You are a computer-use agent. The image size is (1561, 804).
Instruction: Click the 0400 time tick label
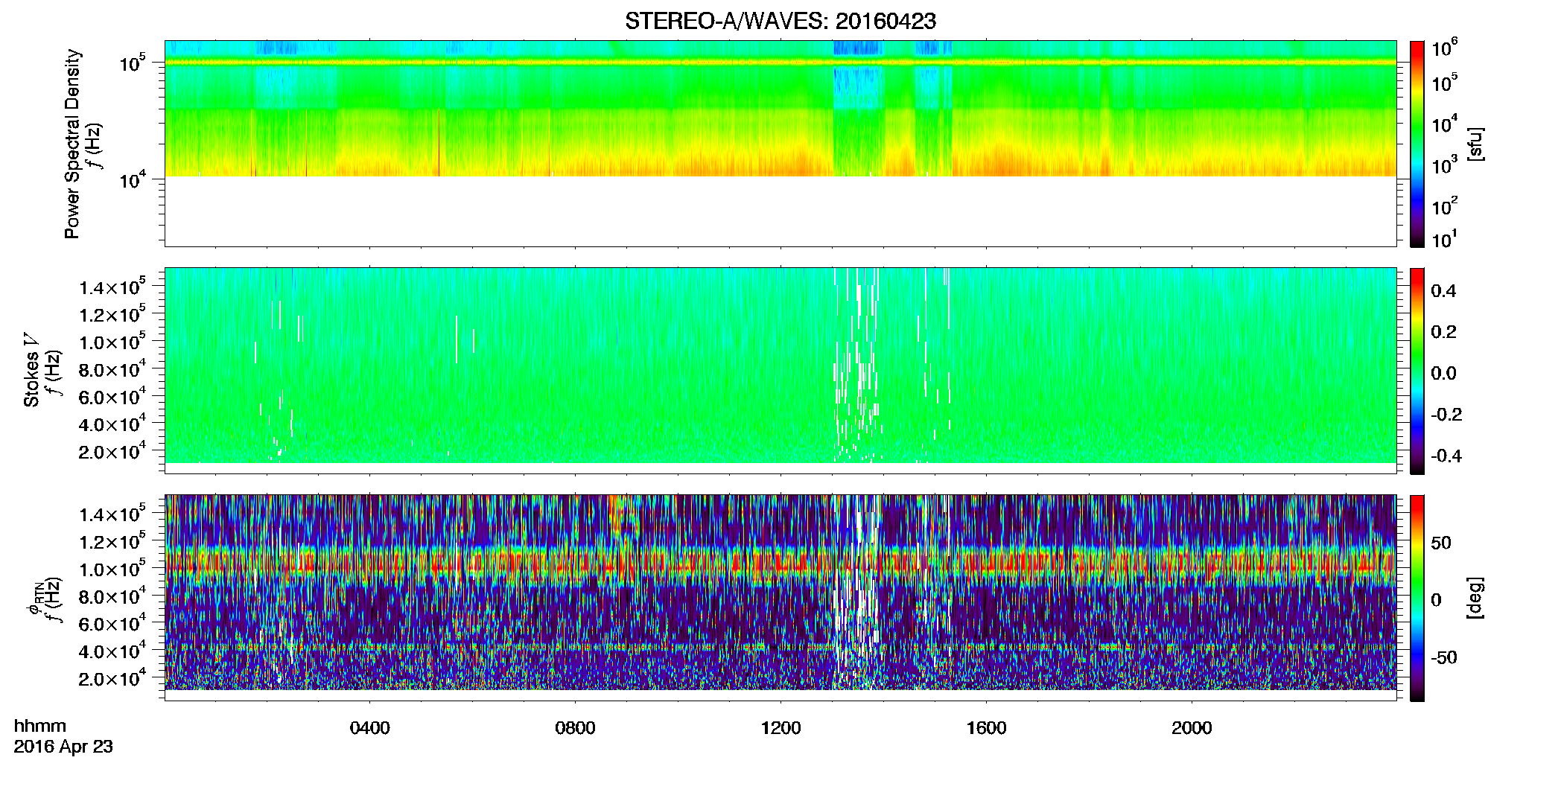click(x=369, y=728)
